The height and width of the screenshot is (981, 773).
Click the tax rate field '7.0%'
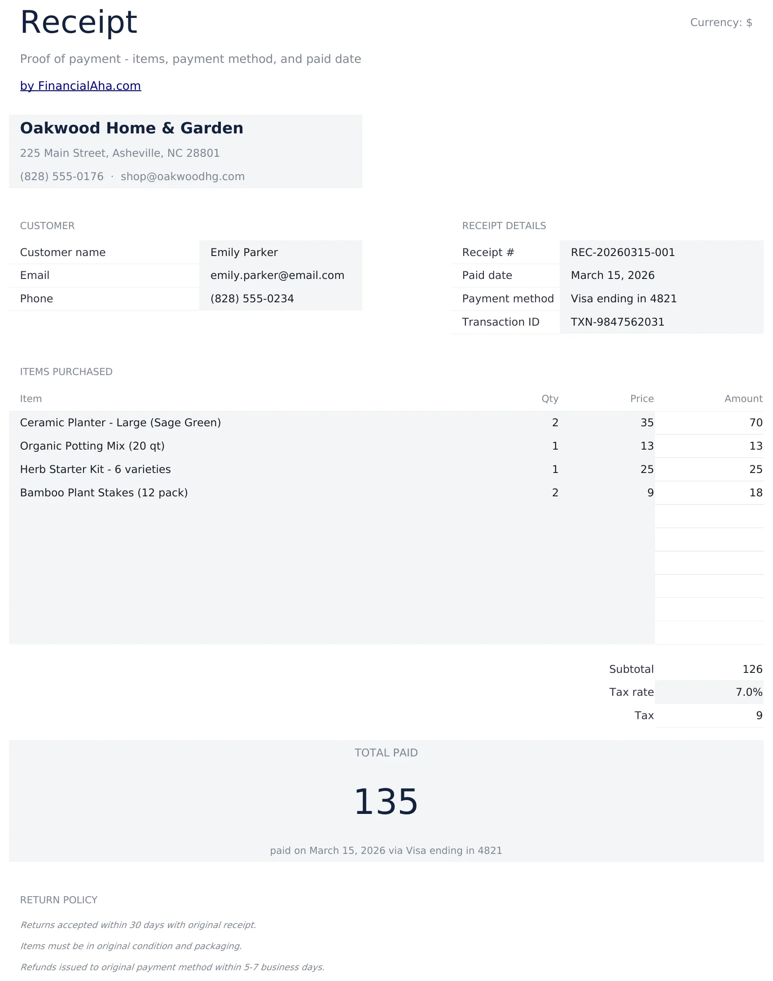pyautogui.click(x=709, y=693)
